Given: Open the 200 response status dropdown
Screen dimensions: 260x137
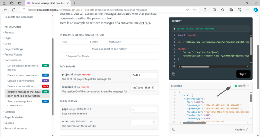Looking at the screenshot, I should pyautogui.click(x=242, y=86).
